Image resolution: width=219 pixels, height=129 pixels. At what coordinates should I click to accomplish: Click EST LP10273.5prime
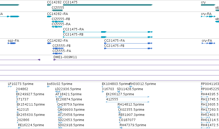[x=10, y=87]
